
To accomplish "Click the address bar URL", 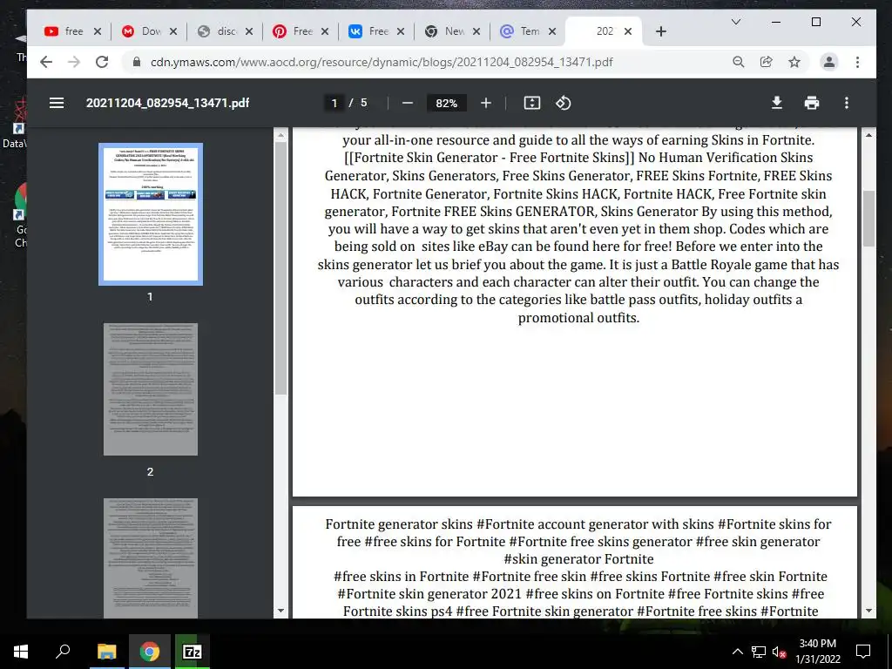I will click(x=382, y=62).
